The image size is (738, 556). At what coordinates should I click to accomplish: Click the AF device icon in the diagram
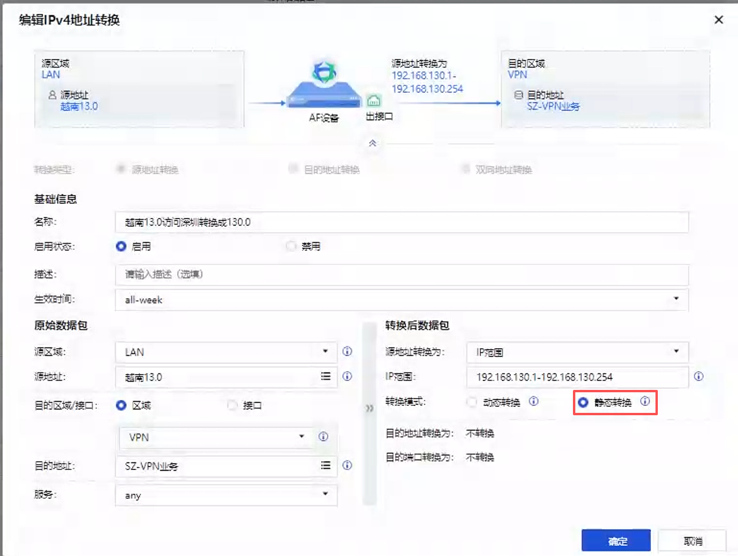click(x=324, y=85)
